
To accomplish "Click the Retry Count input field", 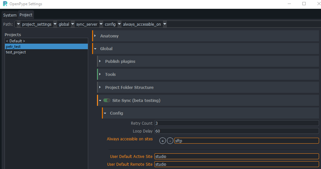I will [x=237, y=123].
